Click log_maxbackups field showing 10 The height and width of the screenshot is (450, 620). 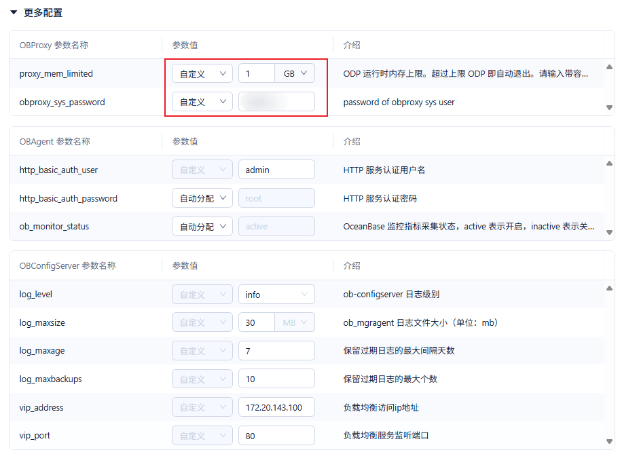click(276, 379)
